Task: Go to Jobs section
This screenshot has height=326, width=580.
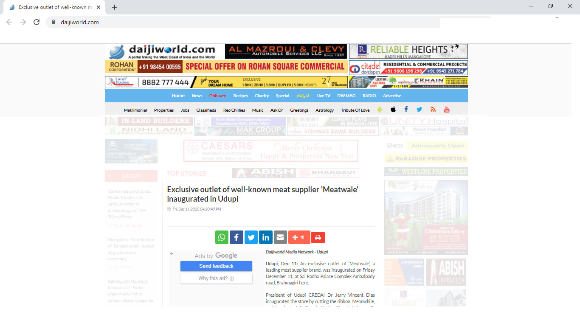Action: (185, 110)
